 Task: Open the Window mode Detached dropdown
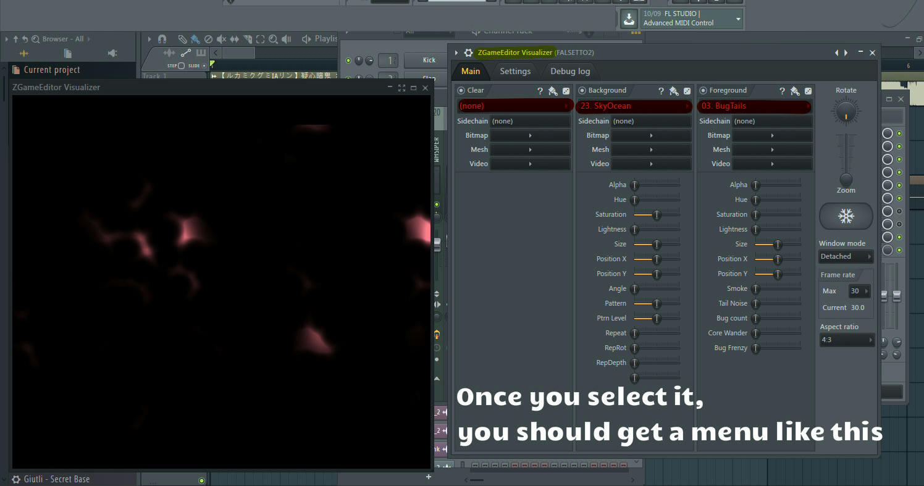point(846,256)
